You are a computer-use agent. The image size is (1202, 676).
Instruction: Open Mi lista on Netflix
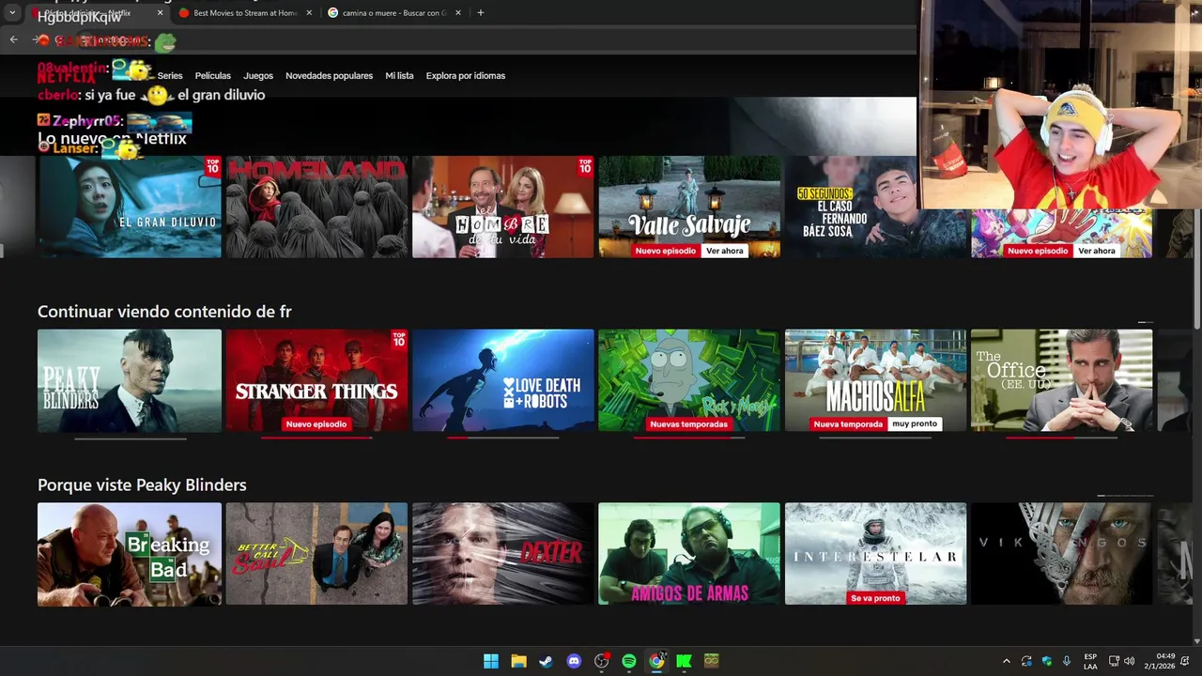click(x=399, y=76)
